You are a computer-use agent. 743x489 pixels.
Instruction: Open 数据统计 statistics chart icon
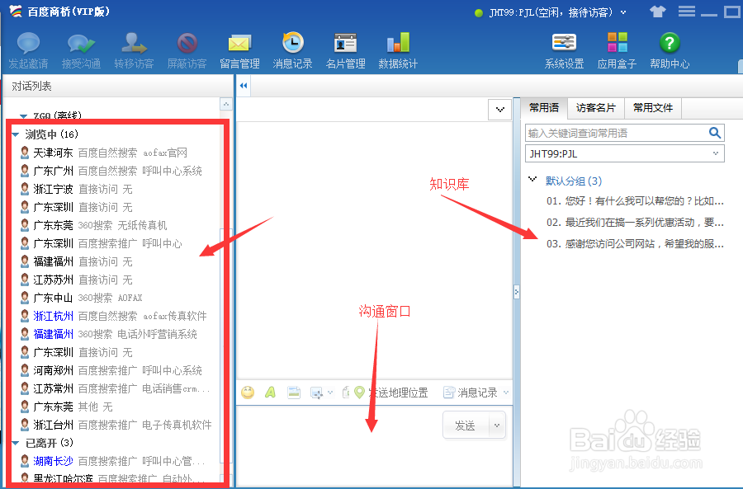[x=398, y=50]
